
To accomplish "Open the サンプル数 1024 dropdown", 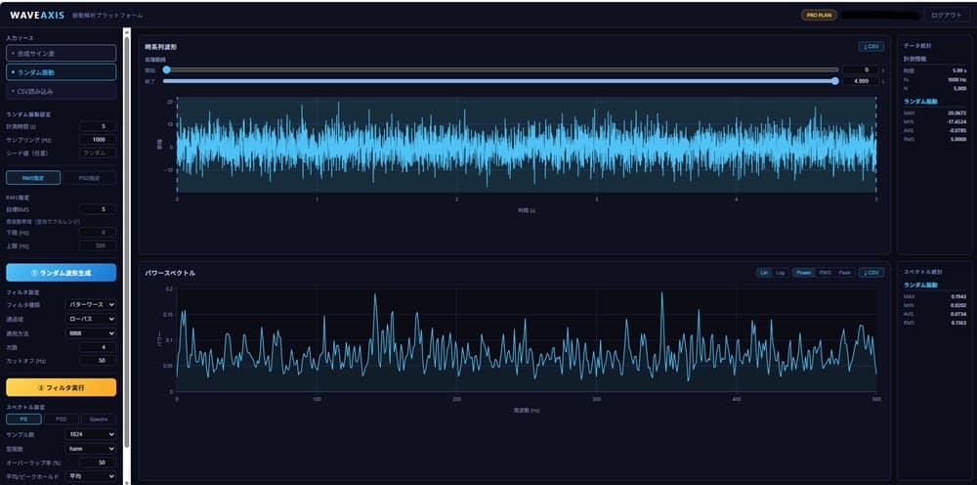I will tap(90, 434).
